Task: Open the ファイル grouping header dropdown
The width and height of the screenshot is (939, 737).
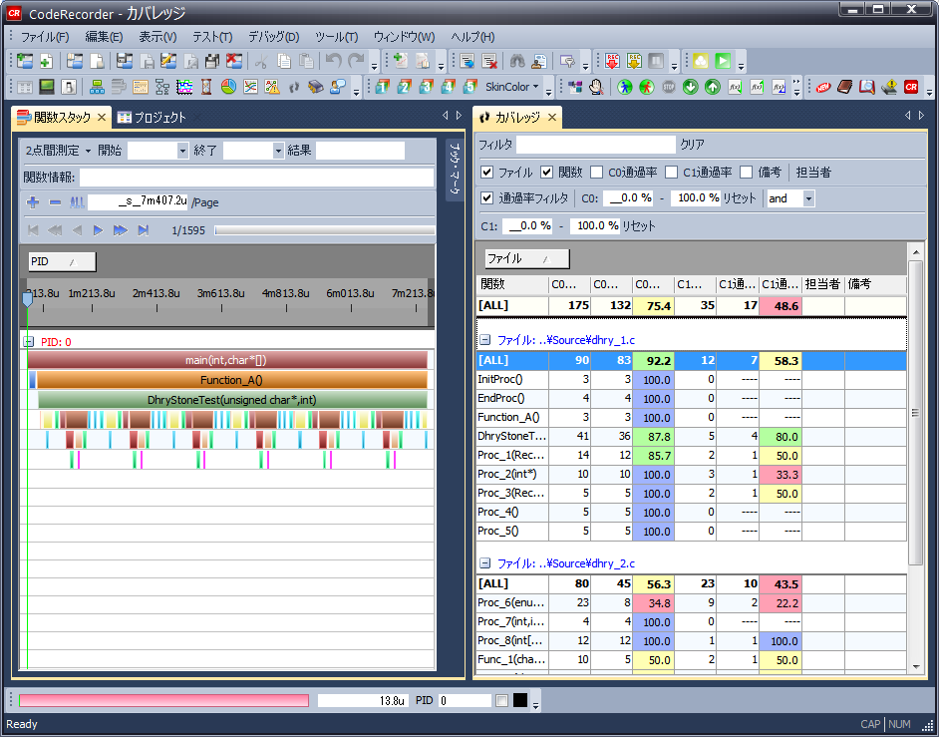Action: coord(526,259)
